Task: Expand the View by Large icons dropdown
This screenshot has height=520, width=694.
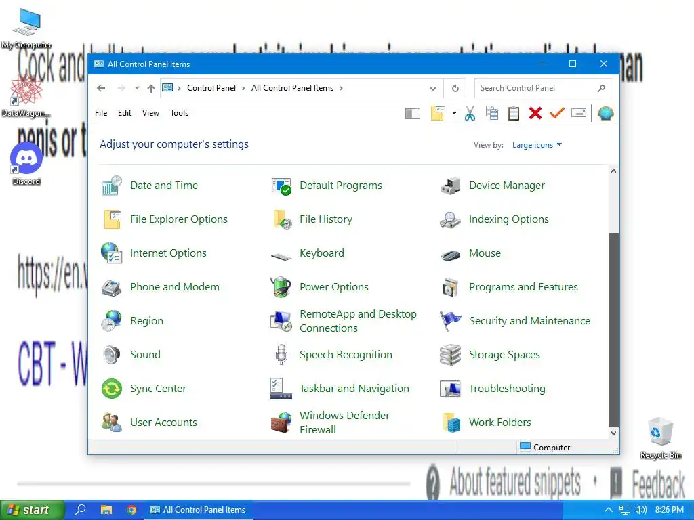Action: [537, 145]
